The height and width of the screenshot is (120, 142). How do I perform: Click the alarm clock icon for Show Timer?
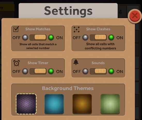(x=17, y=63)
